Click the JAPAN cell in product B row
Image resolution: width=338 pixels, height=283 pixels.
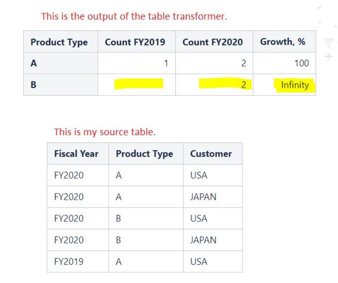click(213, 240)
